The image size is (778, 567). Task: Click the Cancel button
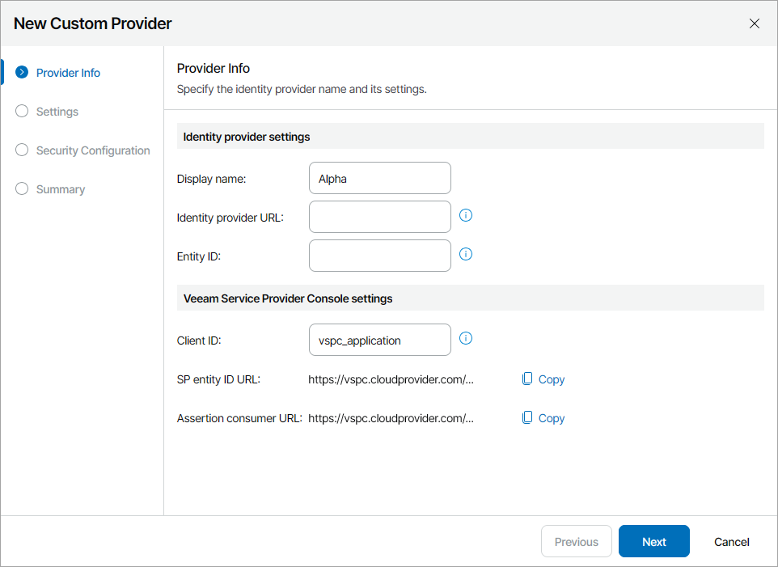point(731,542)
